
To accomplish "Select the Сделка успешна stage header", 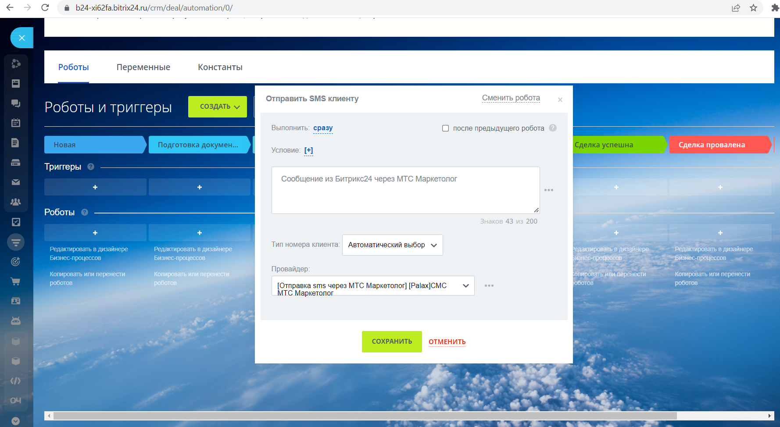I will [619, 145].
